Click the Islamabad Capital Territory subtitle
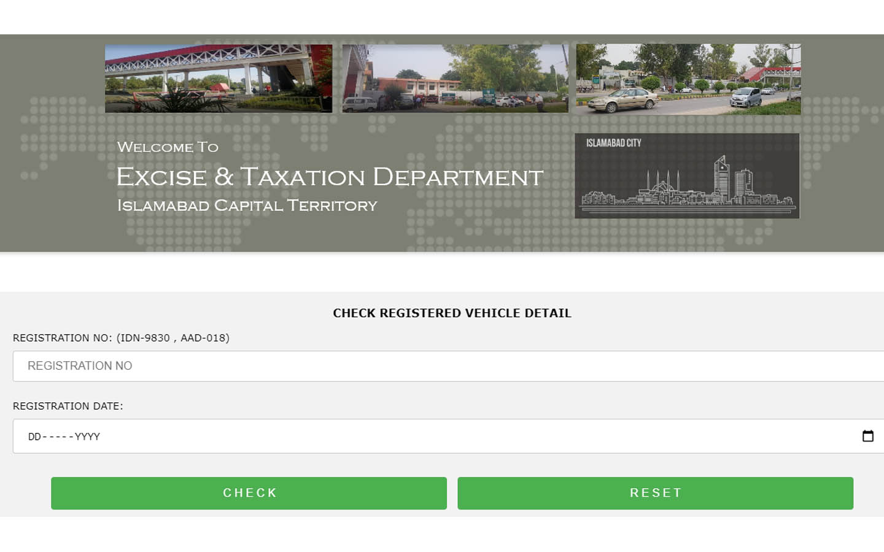Image resolution: width=884 pixels, height=552 pixels. [x=247, y=206]
